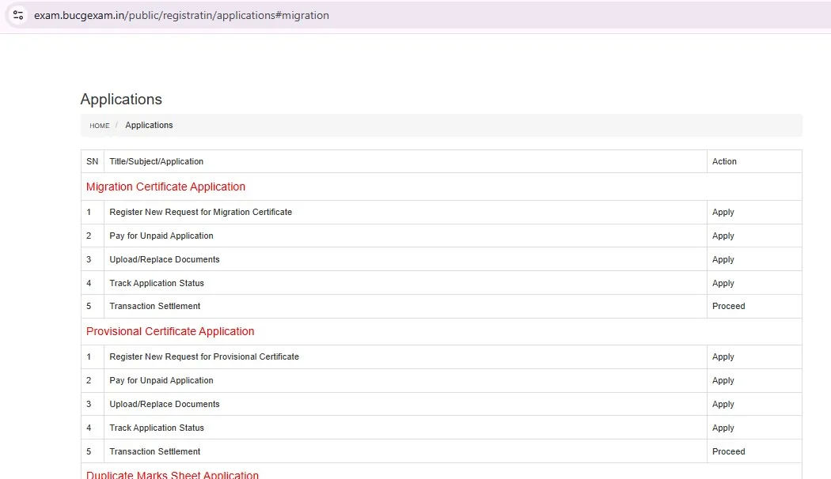Image resolution: width=831 pixels, height=479 pixels.
Task: Click the large Applications page title
Action: tap(121, 100)
